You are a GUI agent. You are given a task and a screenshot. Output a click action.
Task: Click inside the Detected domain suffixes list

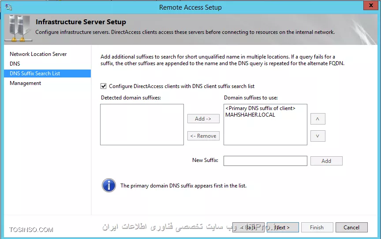click(142, 125)
